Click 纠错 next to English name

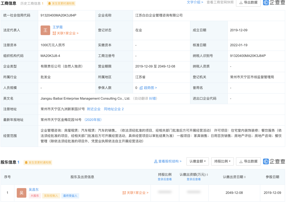click(153, 99)
